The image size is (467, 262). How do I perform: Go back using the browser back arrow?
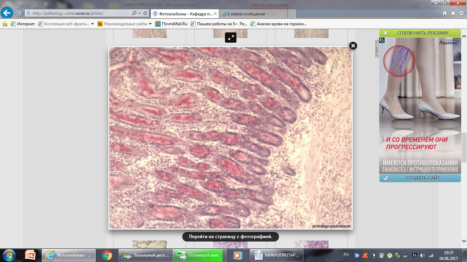(7, 13)
